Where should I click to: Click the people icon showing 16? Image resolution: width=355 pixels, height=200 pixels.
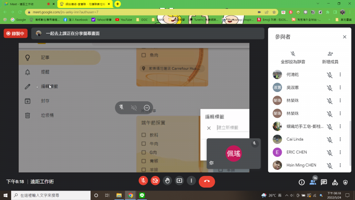tap(313, 182)
